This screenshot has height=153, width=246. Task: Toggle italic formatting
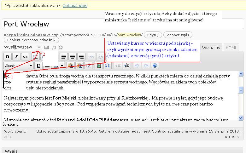[x=16, y=57]
